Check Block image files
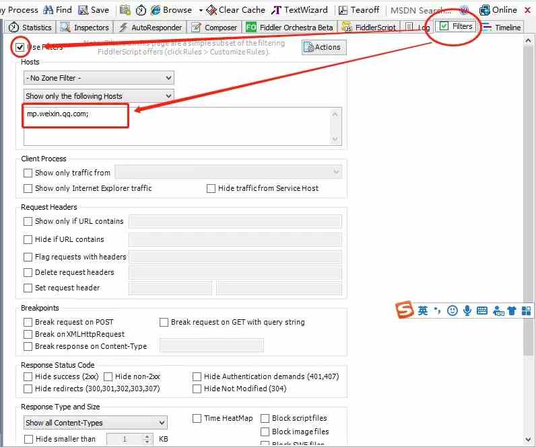The height and width of the screenshot is (447, 536). click(265, 432)
